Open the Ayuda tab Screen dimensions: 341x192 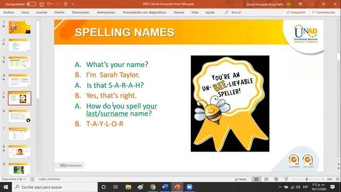tap(210, 12)
